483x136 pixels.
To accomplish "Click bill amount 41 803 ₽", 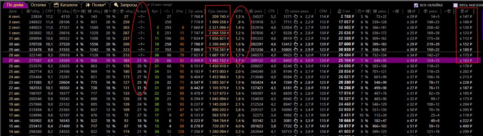I will tap(346, 132).
